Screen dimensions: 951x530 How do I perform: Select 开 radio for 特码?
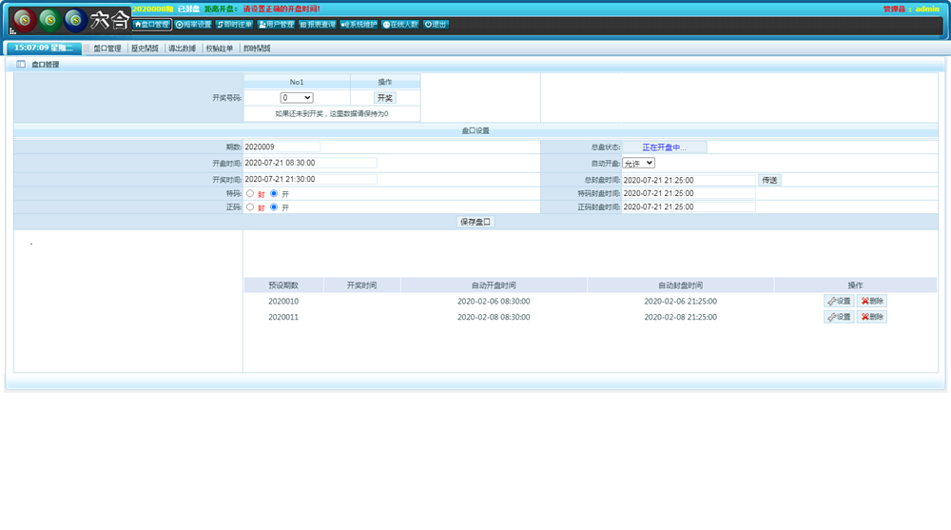pos(274,194)
